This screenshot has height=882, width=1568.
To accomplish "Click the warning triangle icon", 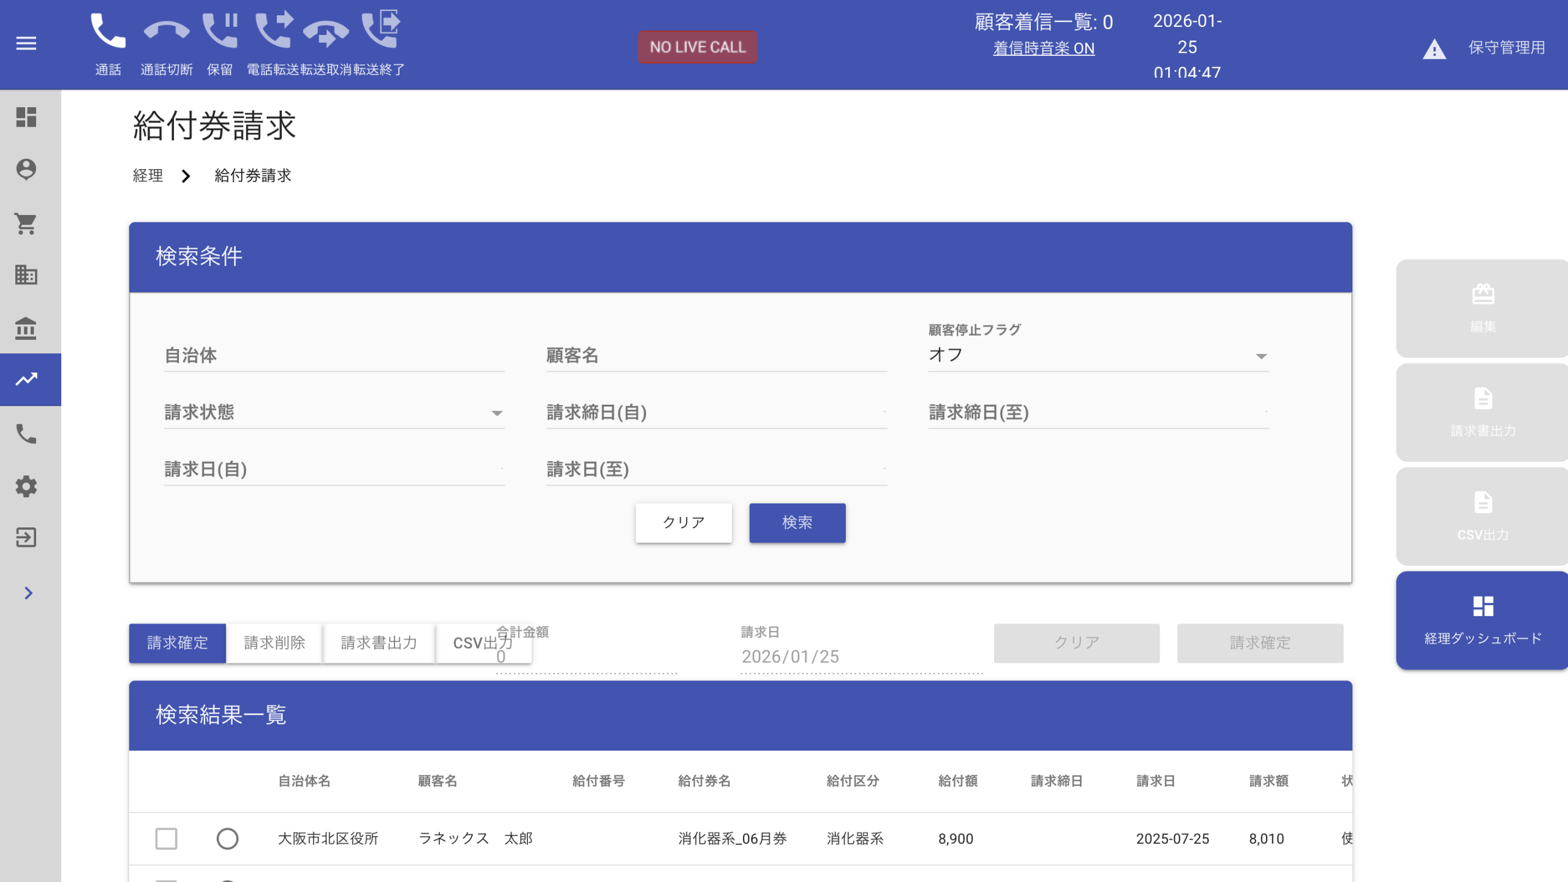I will pyautogui.click(x=1434, y=49).
